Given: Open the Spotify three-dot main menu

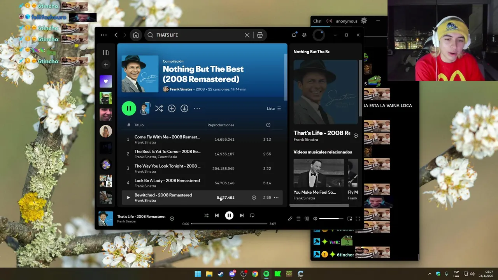Looking at the screenshot, I should (x=103, y=35).
